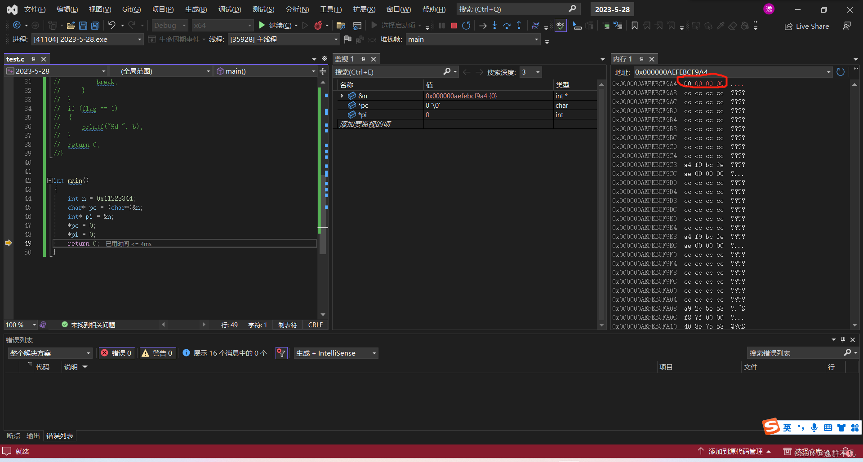
Task: Toggle pin on the 监视 1 window
Action: tap(363, 59)
